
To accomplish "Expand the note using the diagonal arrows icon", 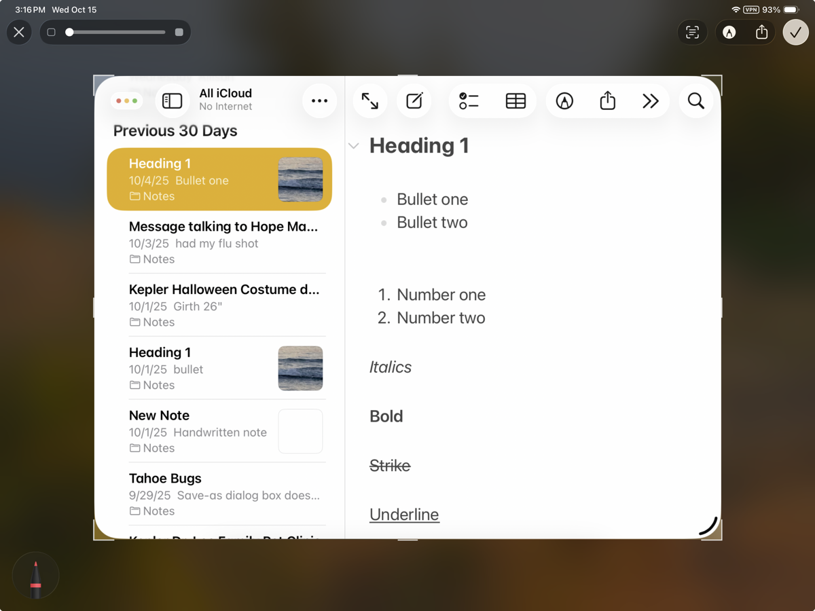I will [369, 100].
